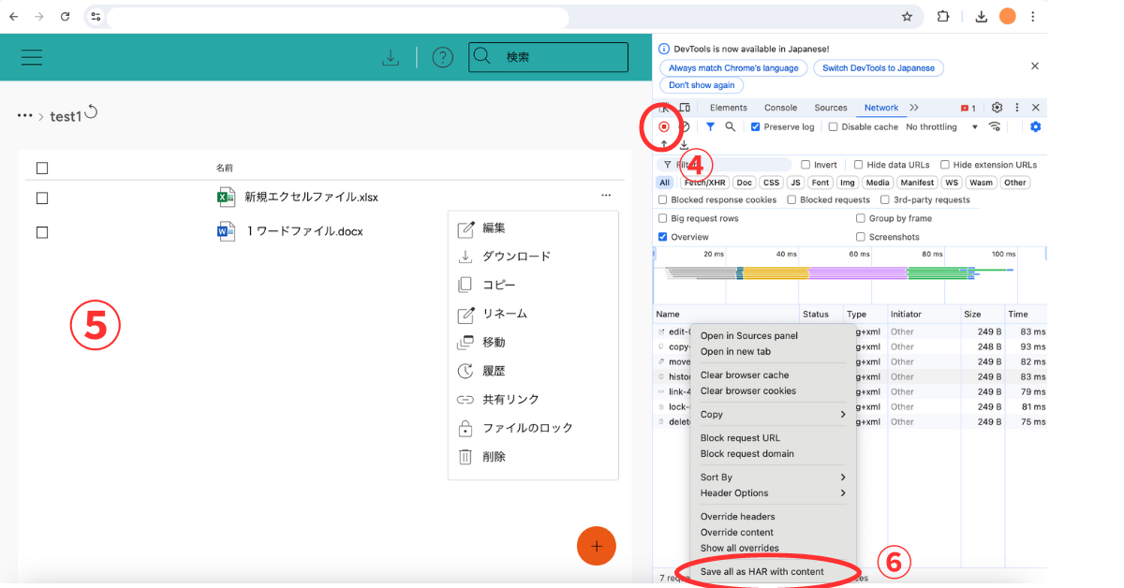Viewport: 1124px width, 588px height.
Task: Import HAR file upload arrow
Action: click(x=664, y=144)
